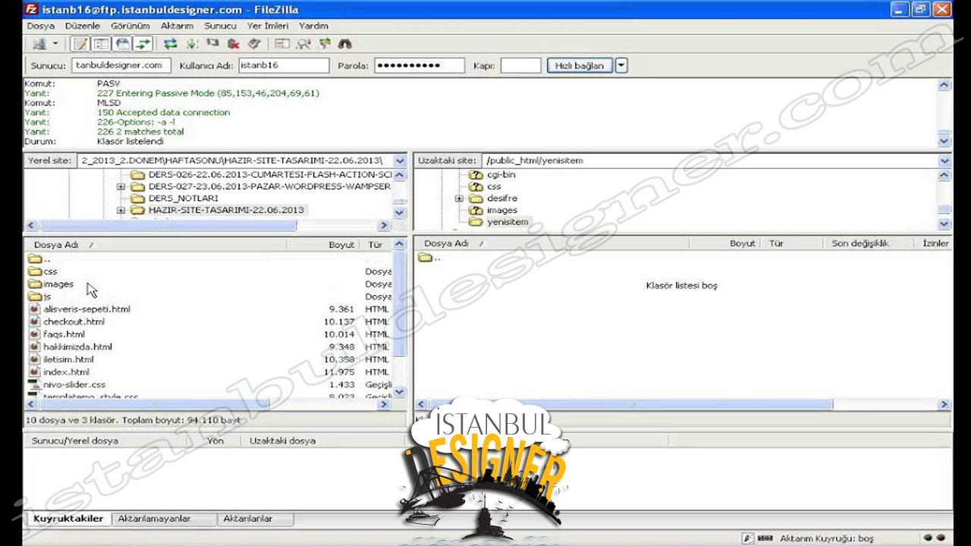This screenshot has width=971, height=546.
Task: Open the Yer İmleri menu
Action: point(268,26)
